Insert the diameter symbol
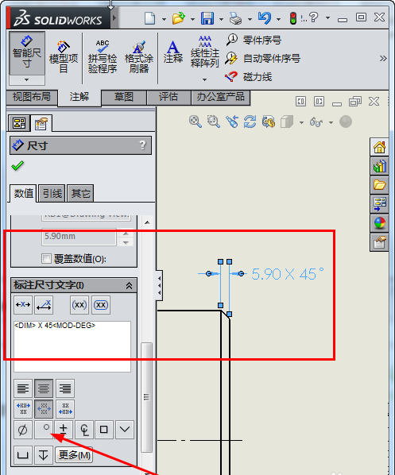 [x=23, y=429]
